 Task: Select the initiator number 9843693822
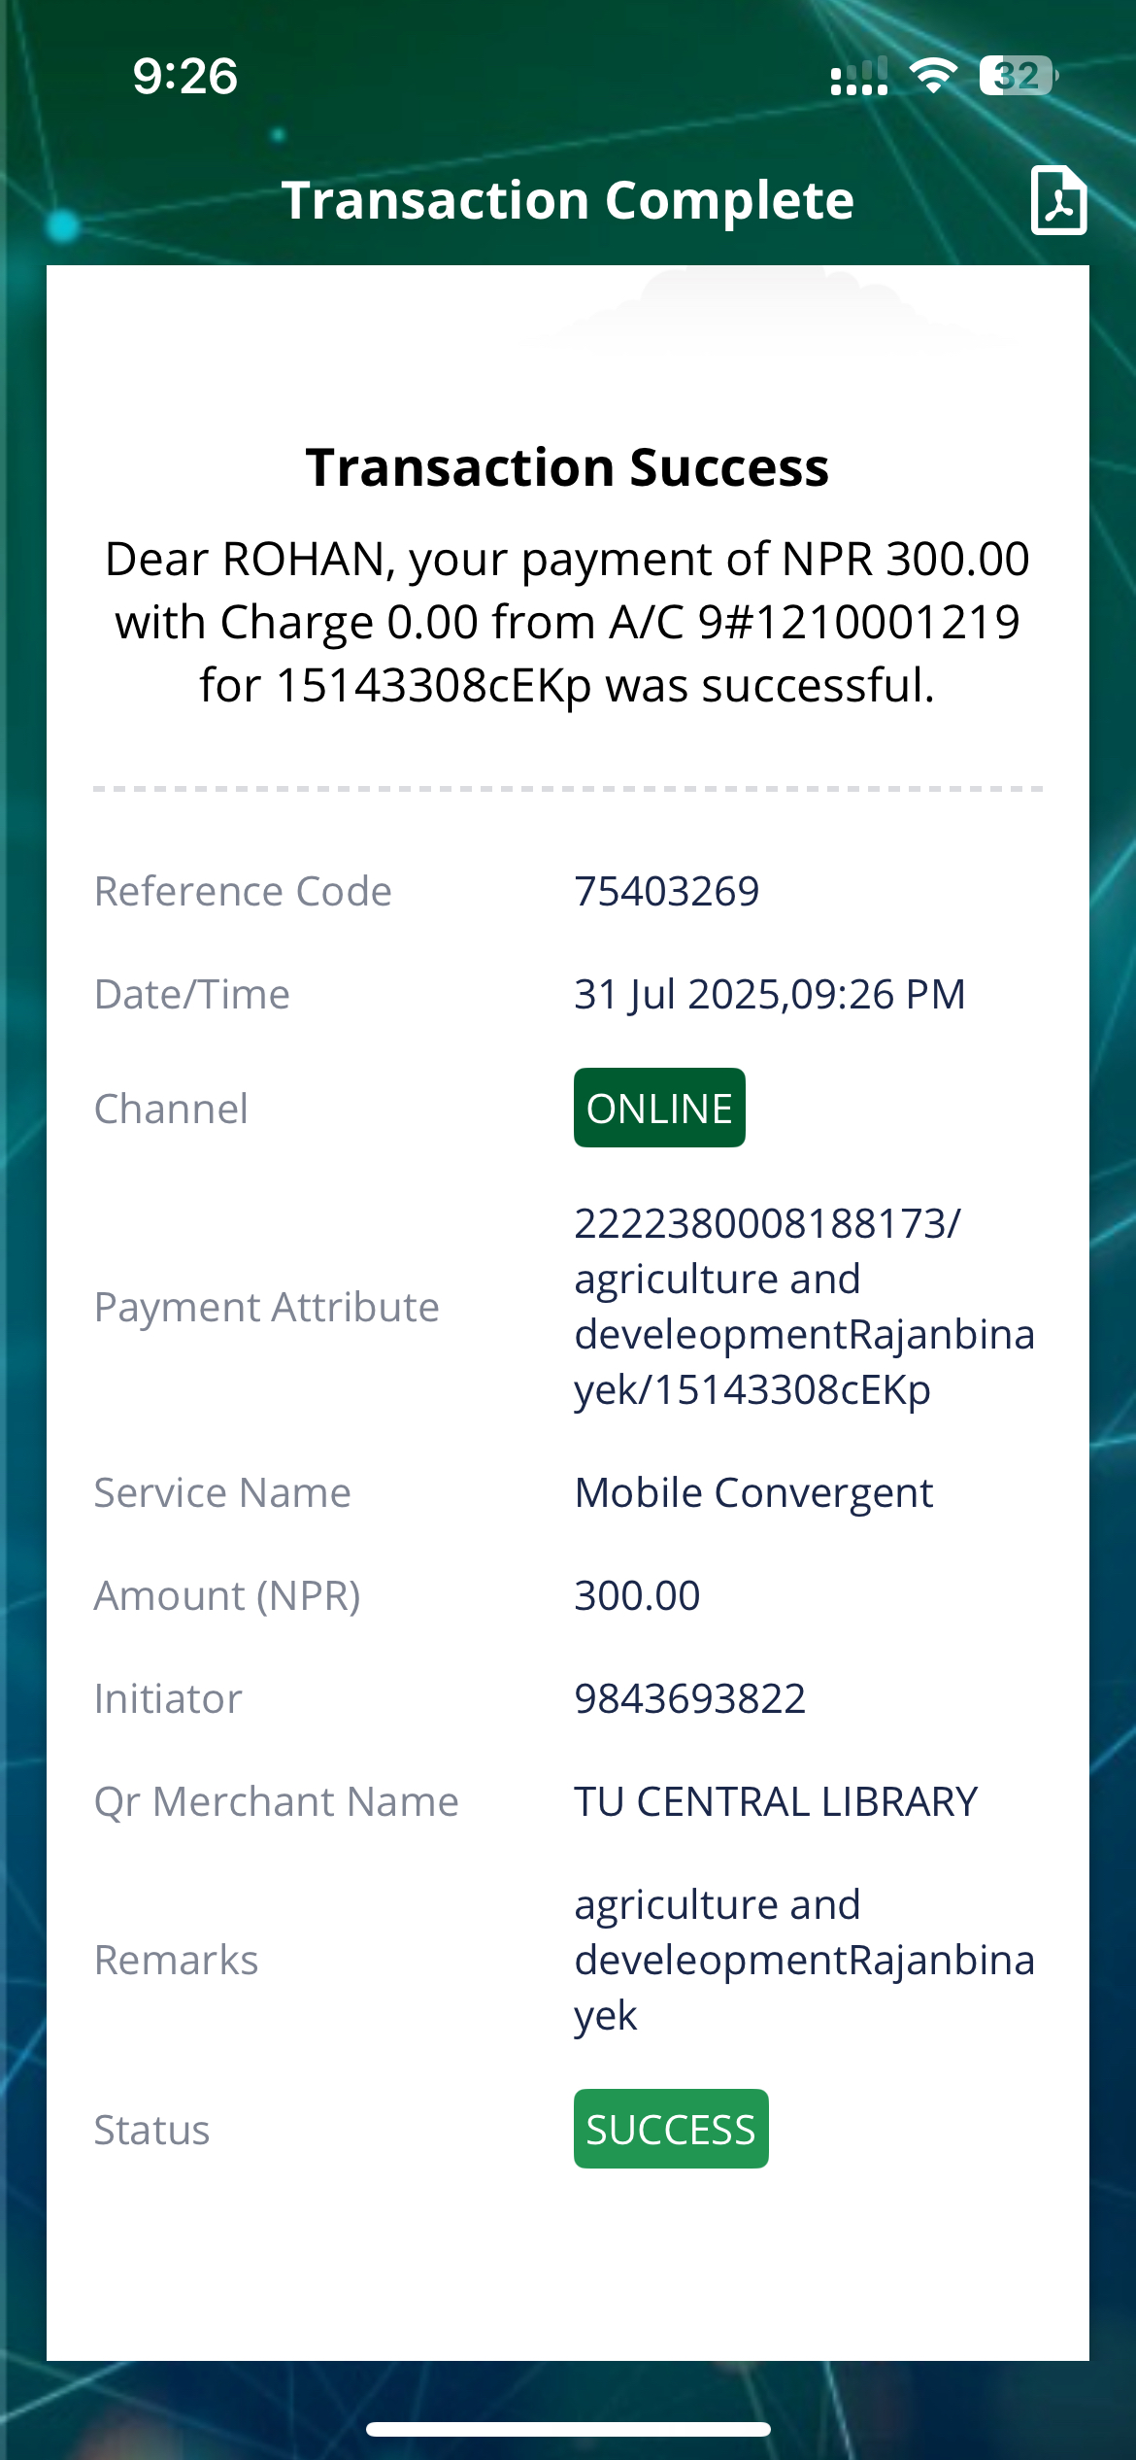[689, 1699]
